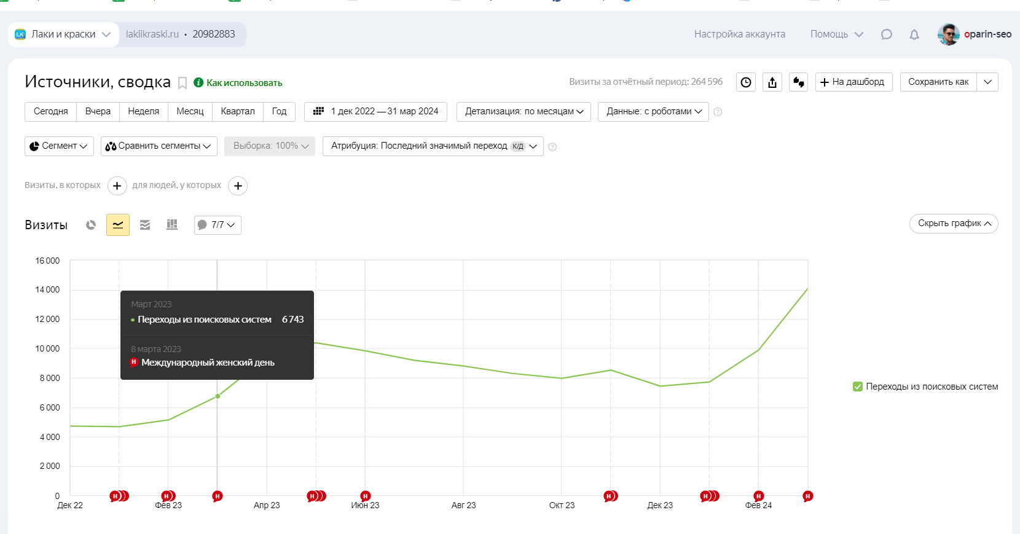Image resolution: width=1020 pixels, height=534 pixels.
Task: Click the "На дашборд" button
Action: [x=853, y=82]
